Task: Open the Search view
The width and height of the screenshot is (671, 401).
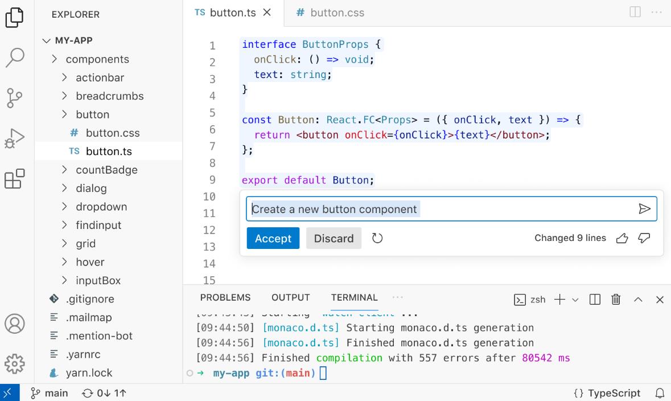Action: coord(15,58)
